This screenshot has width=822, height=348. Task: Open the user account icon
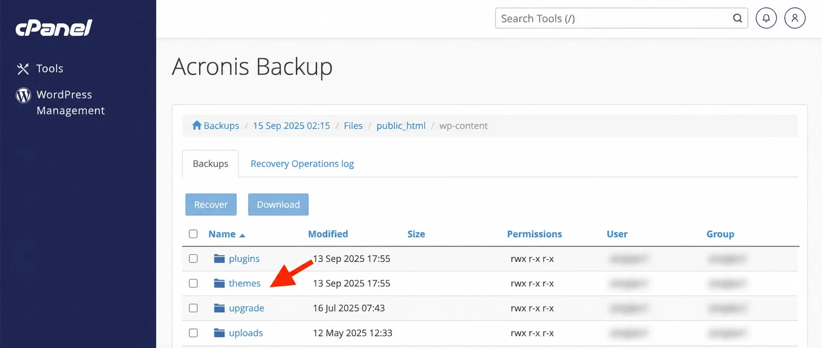pos(795,18)
